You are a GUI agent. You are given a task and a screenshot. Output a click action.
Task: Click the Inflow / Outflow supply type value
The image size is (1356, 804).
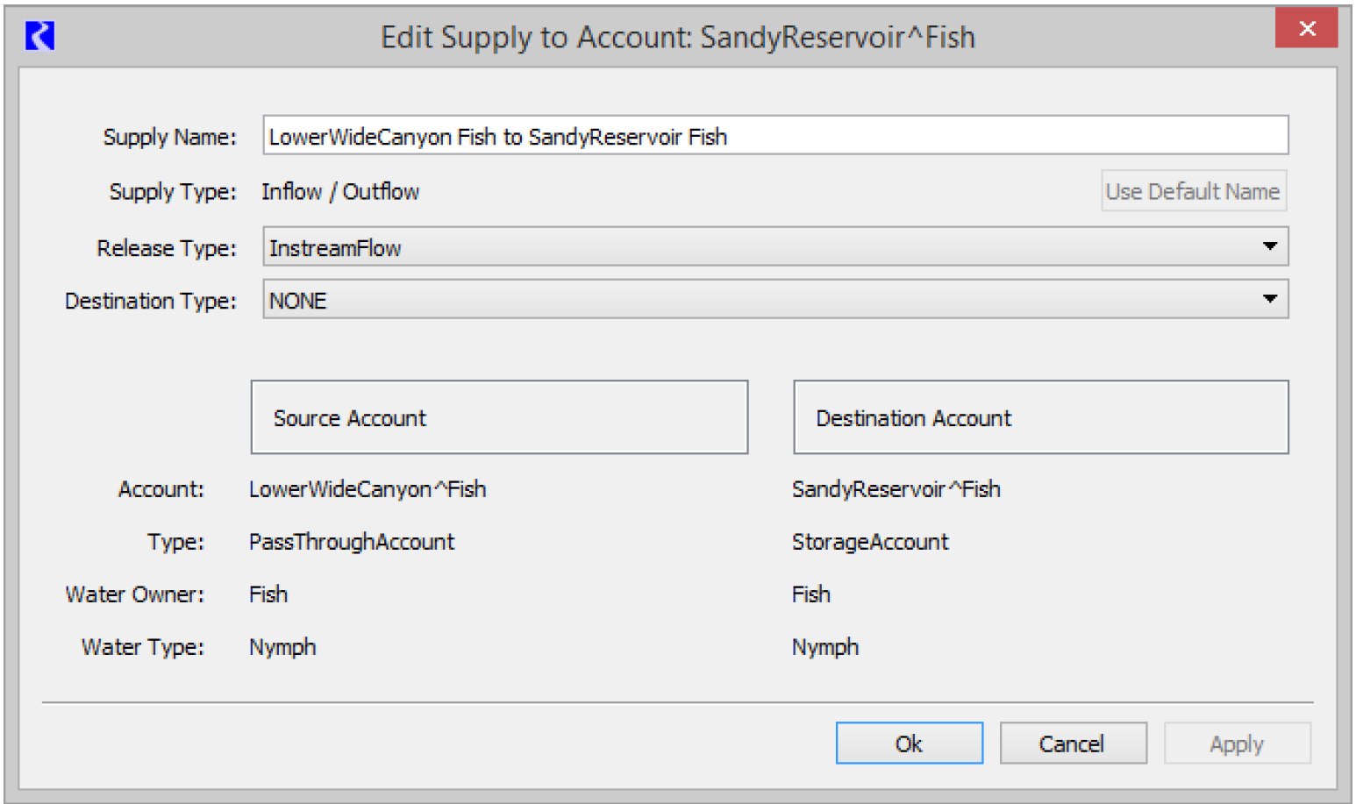[340, 192]
